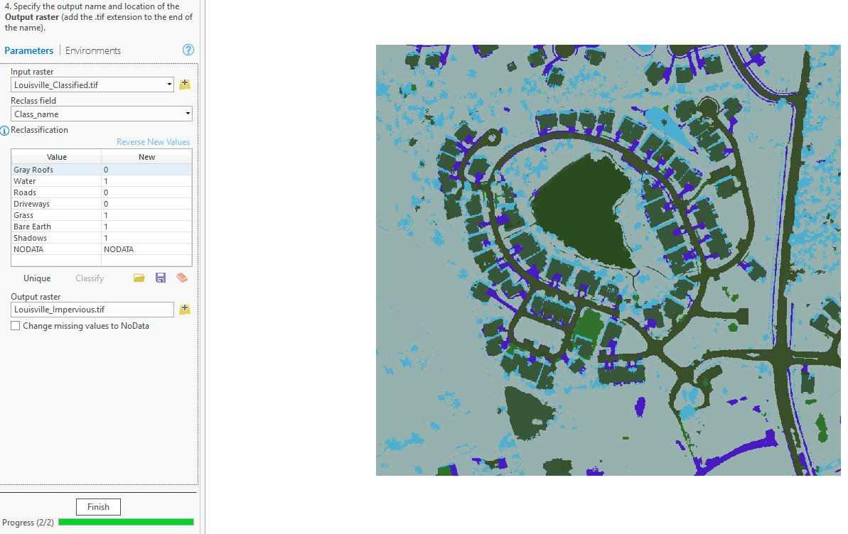
Task: Switch to the Environments tab
Action: click(92, 50)
